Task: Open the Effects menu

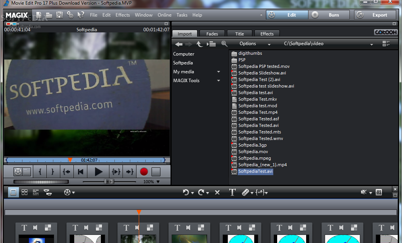Action: click(x=123, y=15)
